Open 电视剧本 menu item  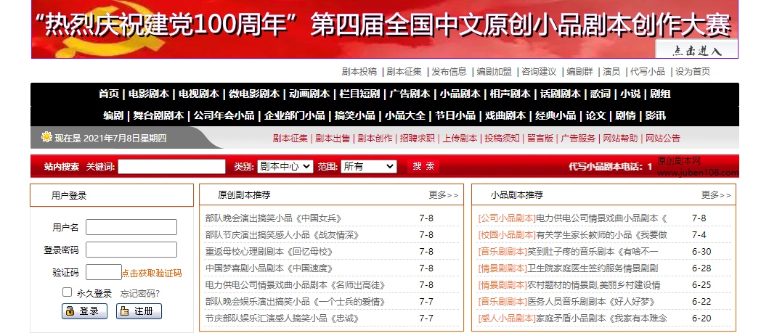tap(199, 94)
